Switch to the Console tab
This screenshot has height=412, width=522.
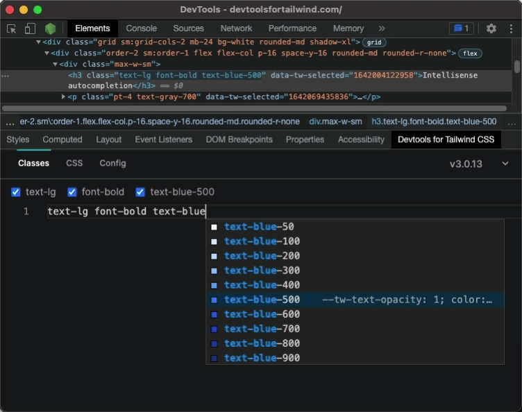[141, 28]
